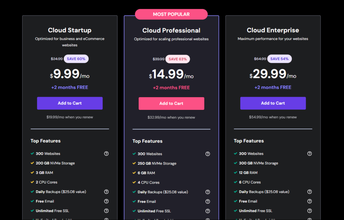The height and width of the screenshot is (220, 344).
Task: Click '200 GB NVMe Storage' feature
Action: 55,163
